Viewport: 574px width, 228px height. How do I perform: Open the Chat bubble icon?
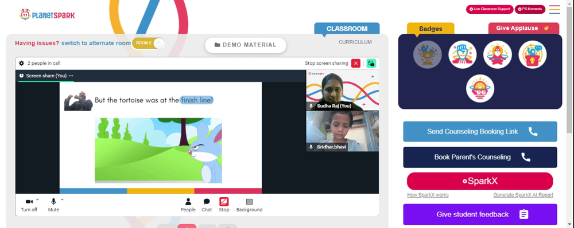207,202
